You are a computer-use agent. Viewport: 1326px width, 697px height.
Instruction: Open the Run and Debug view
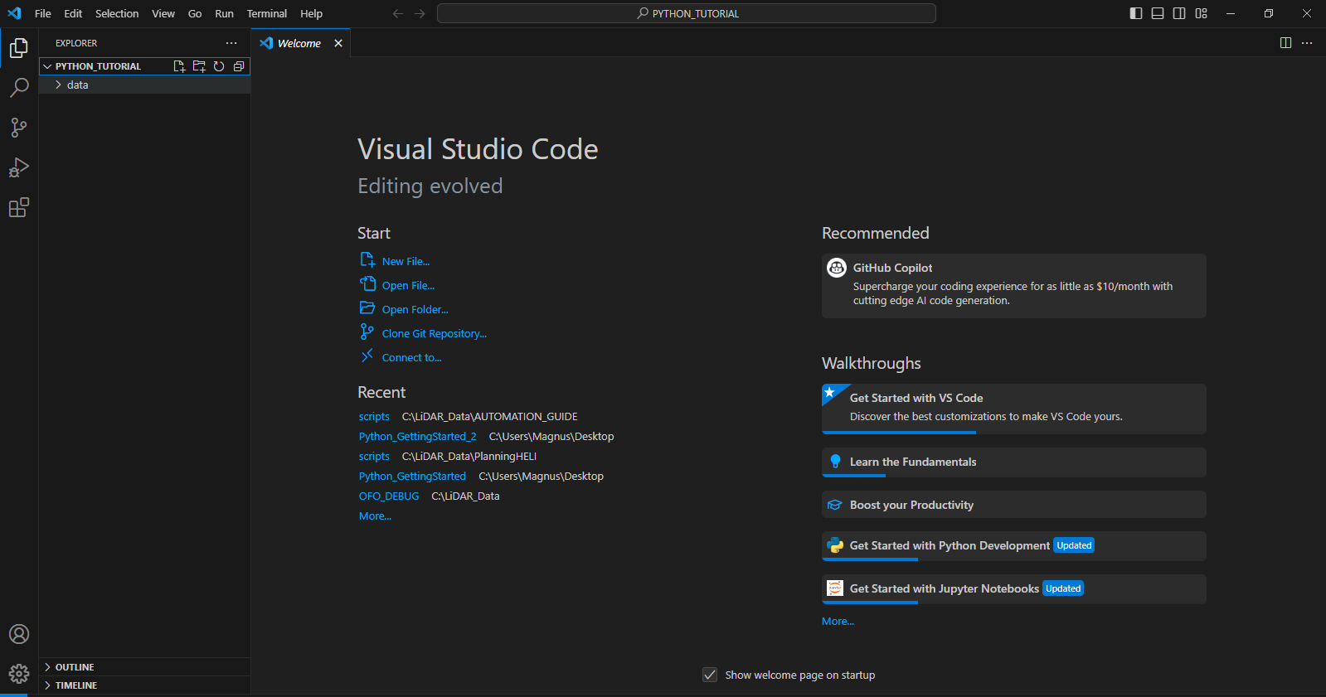pos(19,167)
